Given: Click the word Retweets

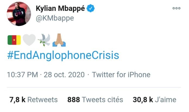Looking at the screenshot, I should (43, 100).
